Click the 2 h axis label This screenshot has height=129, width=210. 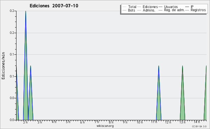pos(25,122)
